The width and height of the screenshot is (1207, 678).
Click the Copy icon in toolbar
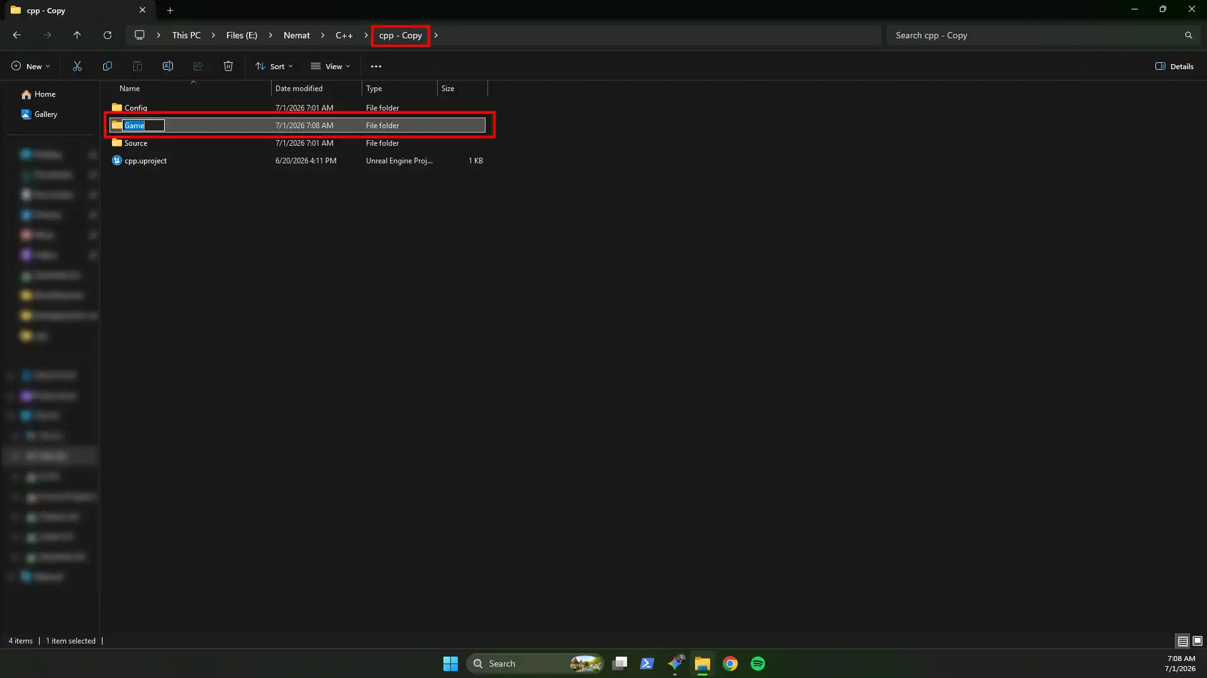tap(108, 66)
